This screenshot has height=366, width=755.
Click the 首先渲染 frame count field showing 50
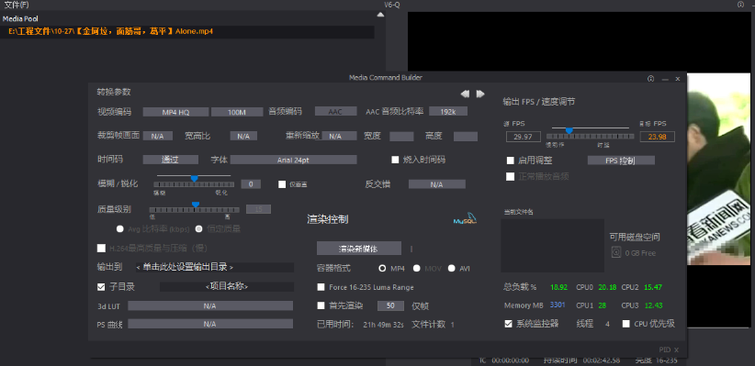click(390, 305)
